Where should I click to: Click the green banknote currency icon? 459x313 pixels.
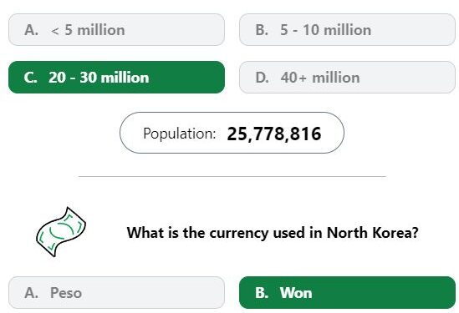(x=61, y=232)
